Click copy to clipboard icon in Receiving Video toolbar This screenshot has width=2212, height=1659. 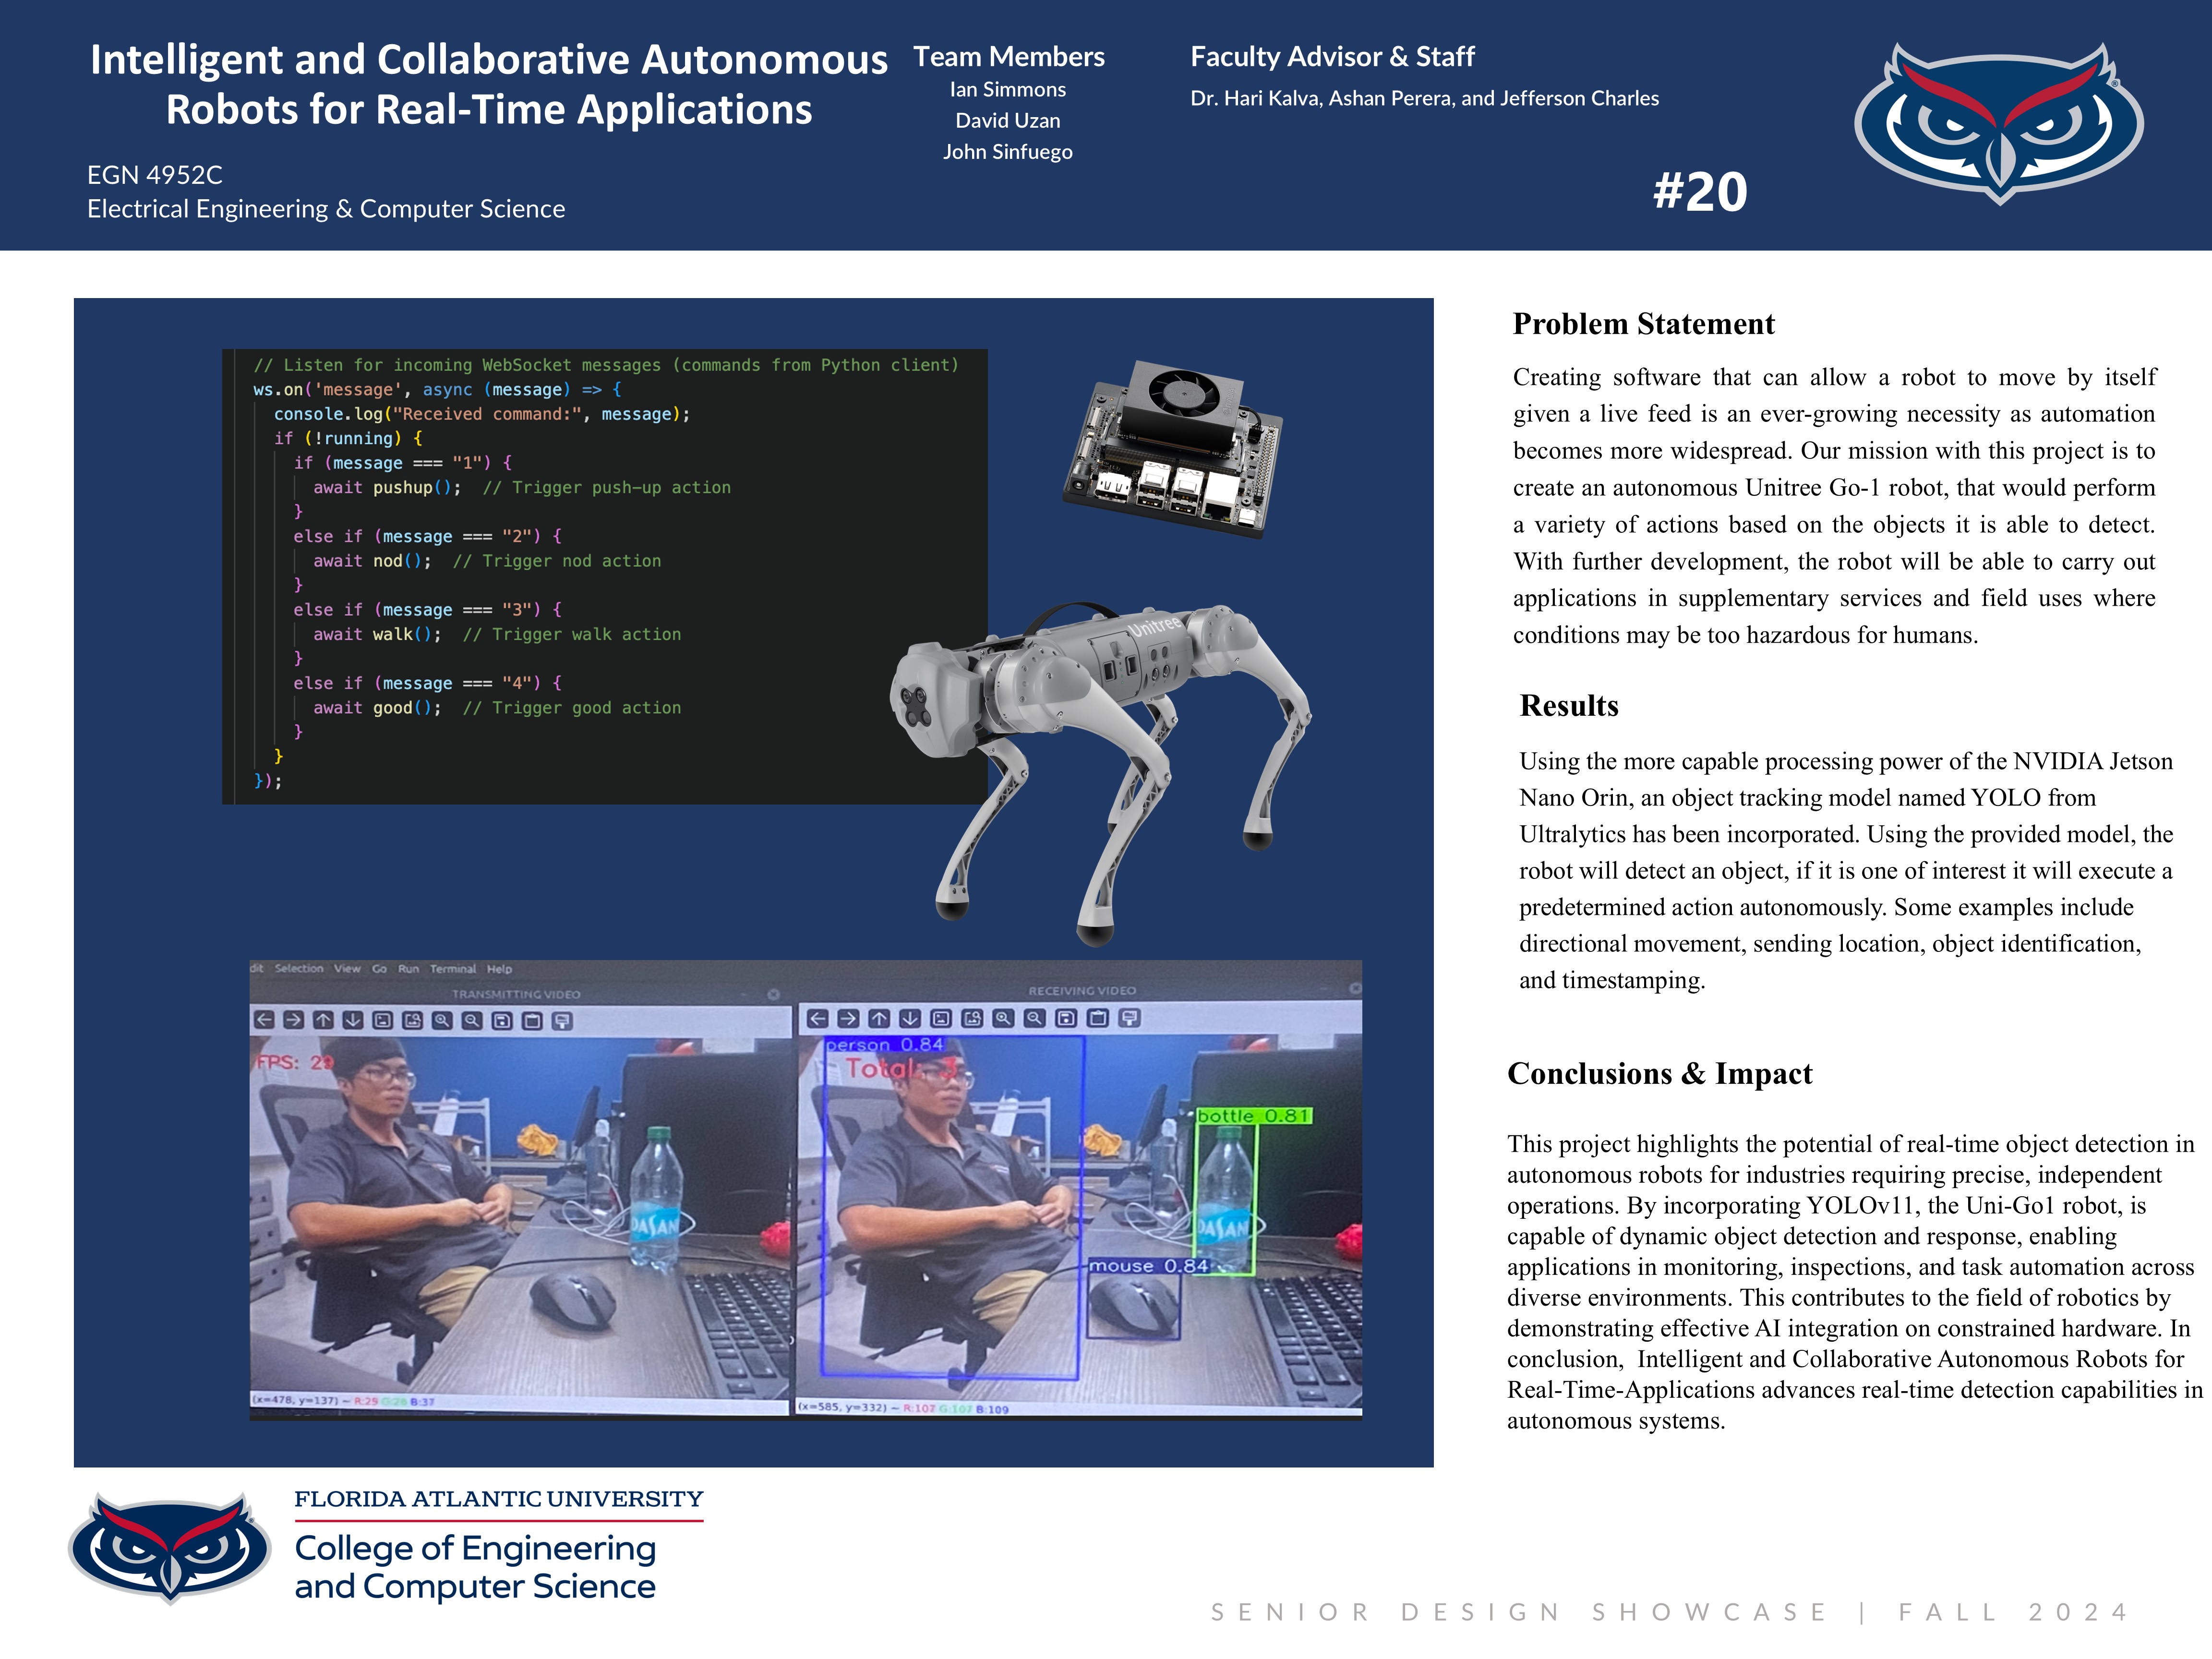tap(1098, 1018)
